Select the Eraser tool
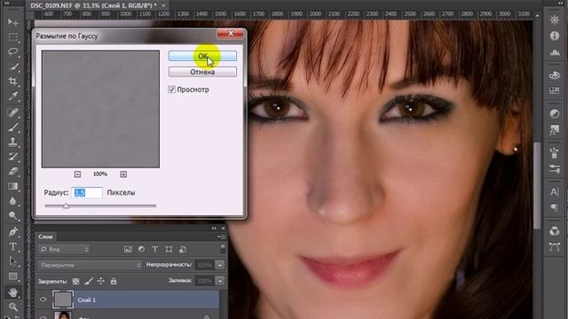 coord(12,171)
